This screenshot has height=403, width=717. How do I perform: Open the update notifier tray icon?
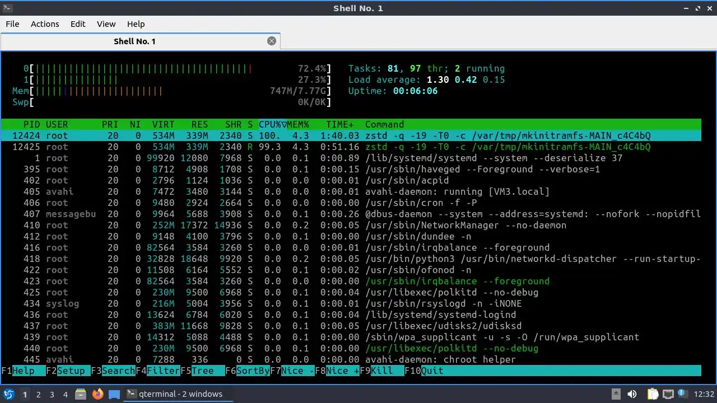(x=683, y=394)
